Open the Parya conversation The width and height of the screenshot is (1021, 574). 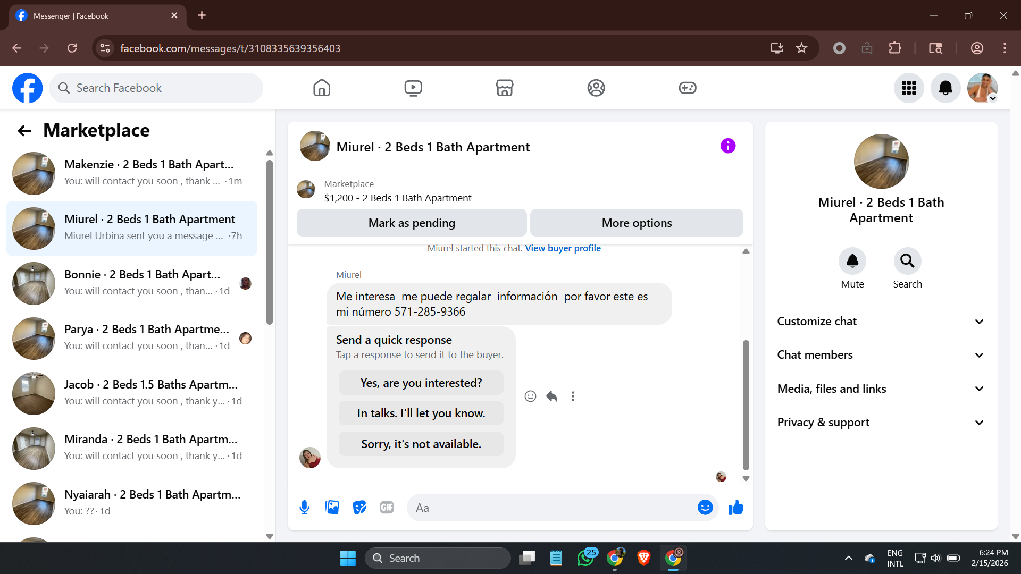[x=132, y=338]
